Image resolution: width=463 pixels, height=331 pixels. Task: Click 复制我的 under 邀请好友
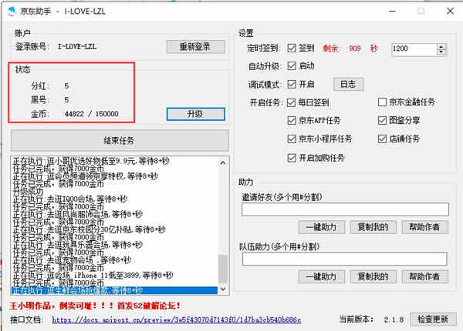[x=373, y=227]
